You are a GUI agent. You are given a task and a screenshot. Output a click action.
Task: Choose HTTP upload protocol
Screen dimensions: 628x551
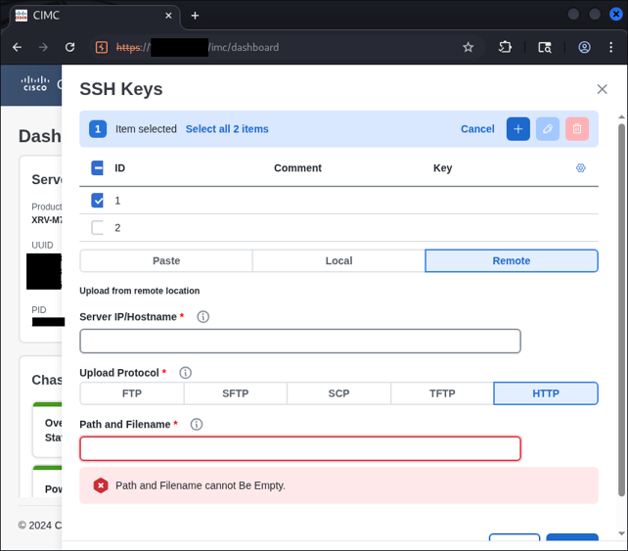[546, 393]
